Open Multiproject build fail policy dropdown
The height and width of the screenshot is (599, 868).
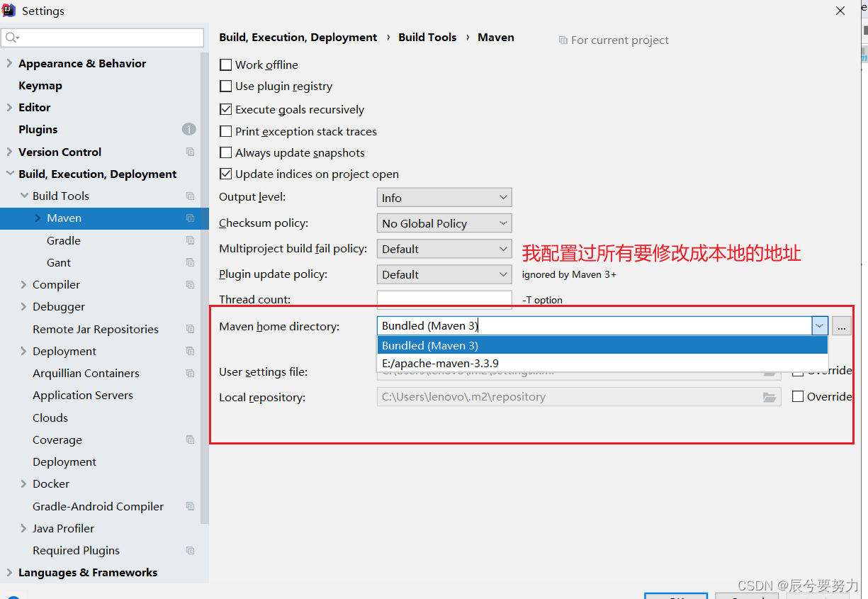pyautogui.click(x=444, y=249)
